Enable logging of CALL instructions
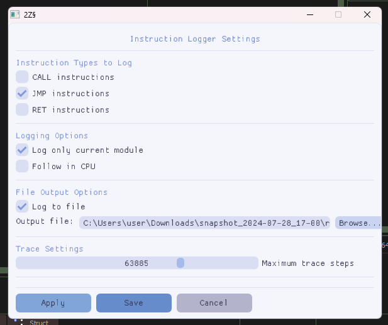 click(23, 77)
